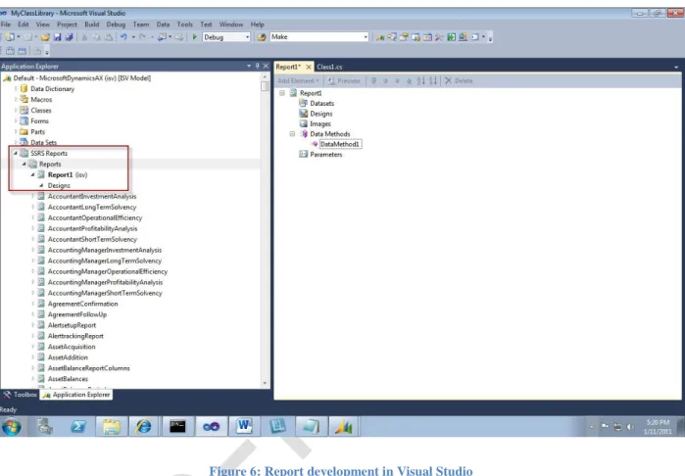Select the Parameters node
This screenshot has height=476, width=685.
click(326, 154)
